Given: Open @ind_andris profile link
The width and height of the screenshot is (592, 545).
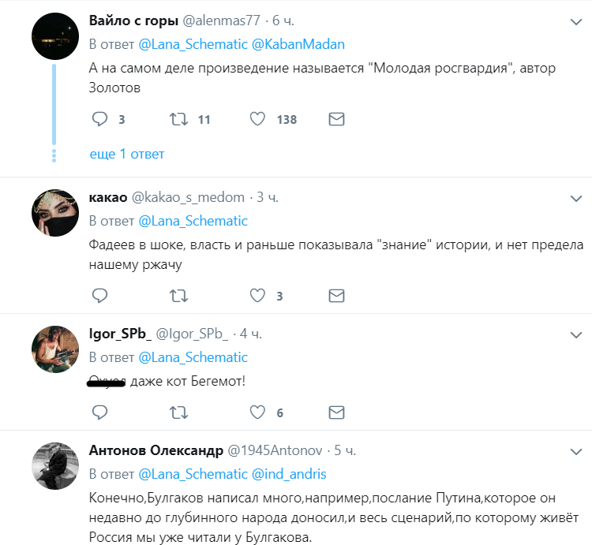Looking at the screenshot, I should pyautogui.click(x=288, y=474).
